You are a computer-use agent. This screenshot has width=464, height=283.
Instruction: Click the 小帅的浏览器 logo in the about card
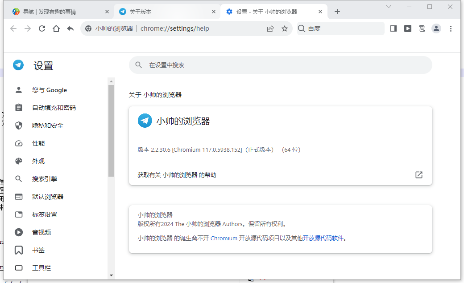[145, 121]
